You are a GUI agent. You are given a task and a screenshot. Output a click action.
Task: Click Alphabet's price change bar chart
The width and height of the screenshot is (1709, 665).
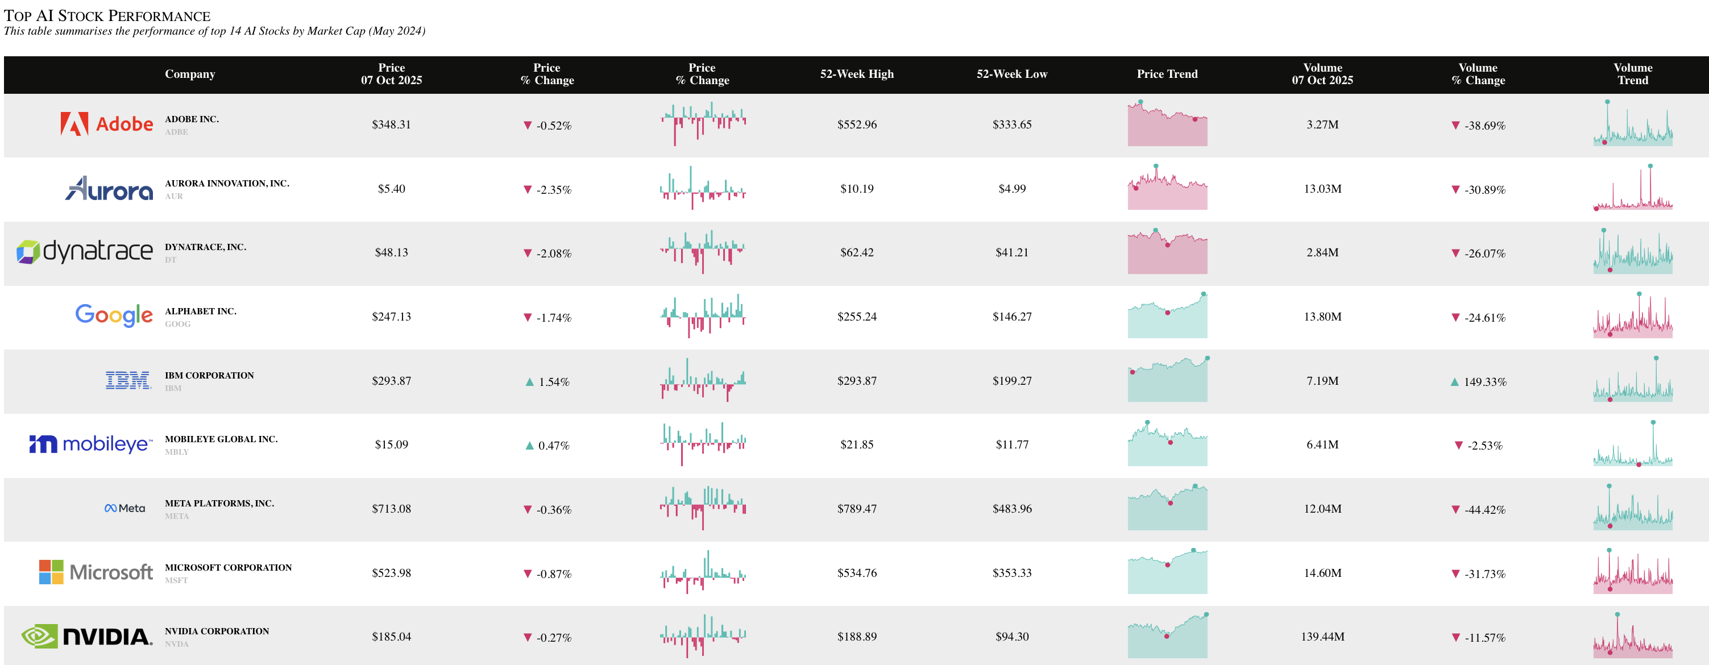coord(703,316)
